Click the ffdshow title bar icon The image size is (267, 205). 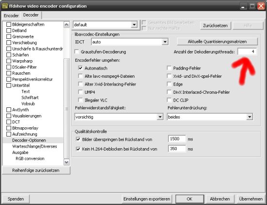click(x=5, y=6)
